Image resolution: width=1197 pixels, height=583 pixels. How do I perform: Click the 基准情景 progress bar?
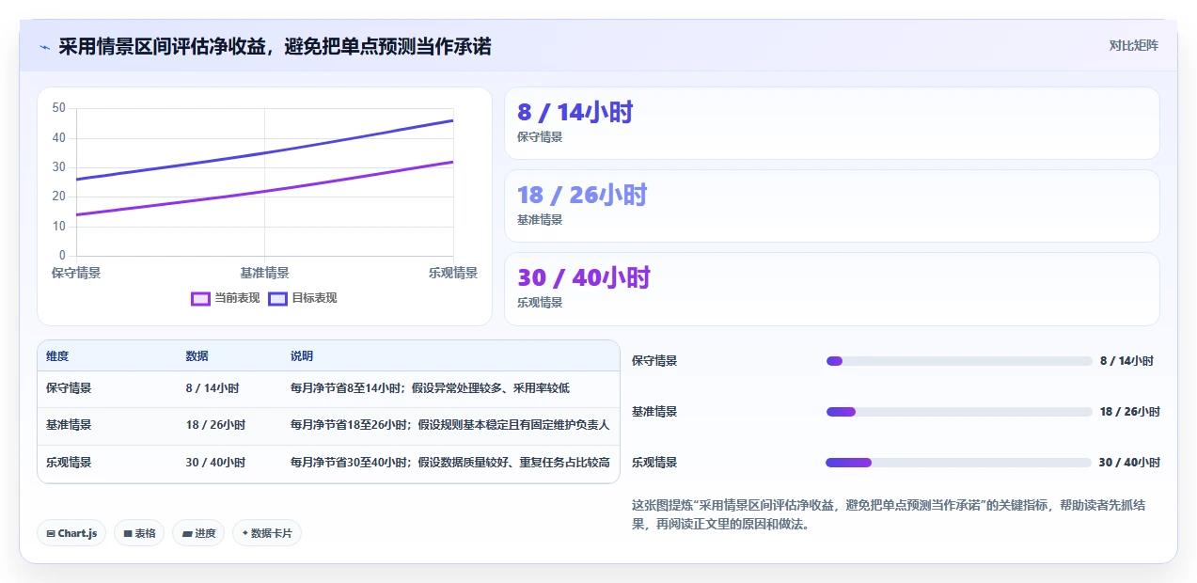click(959, 412)
